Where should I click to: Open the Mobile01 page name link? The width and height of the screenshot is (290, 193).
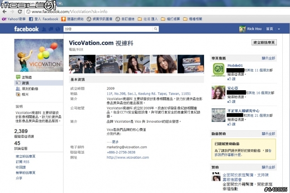click(x=235, y=65)
